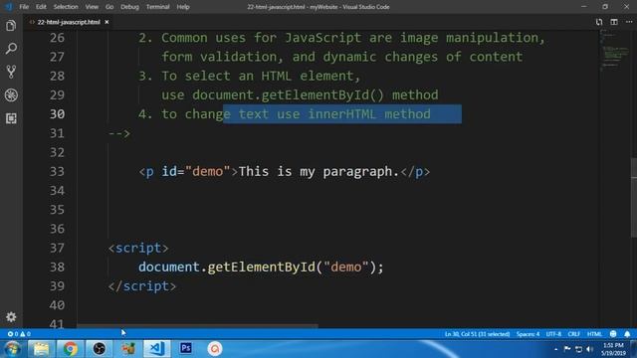Open the File menu
Viewport: 637px width, 358px height.
click(24, 7)
